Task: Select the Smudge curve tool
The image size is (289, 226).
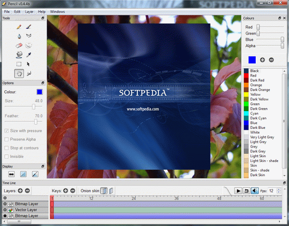Action: (29, 74)
